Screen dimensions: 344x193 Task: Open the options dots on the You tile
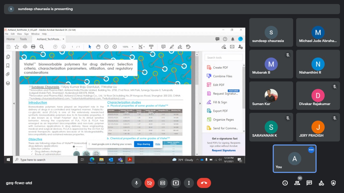pos(311,150)
